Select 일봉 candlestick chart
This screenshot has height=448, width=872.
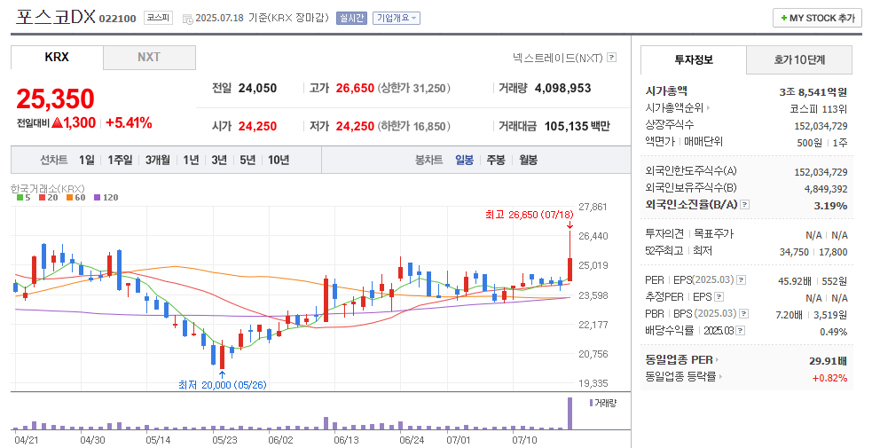[464, 160]
